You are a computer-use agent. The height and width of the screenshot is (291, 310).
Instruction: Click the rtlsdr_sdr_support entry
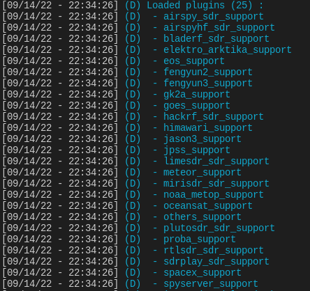click(214, 251)
